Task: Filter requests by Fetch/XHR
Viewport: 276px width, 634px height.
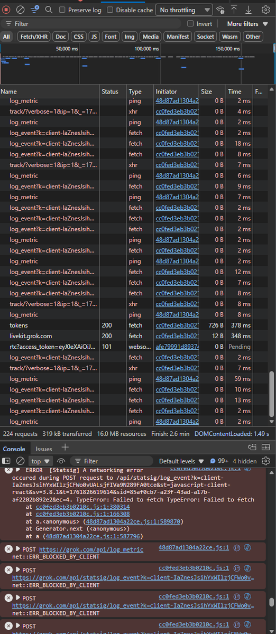Action: click(x=34, y=36)
